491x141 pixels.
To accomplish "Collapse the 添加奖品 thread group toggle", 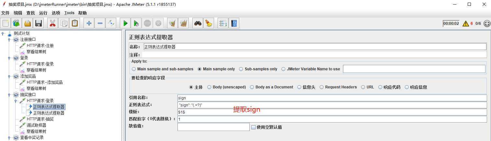I will (x=9, y=76).
